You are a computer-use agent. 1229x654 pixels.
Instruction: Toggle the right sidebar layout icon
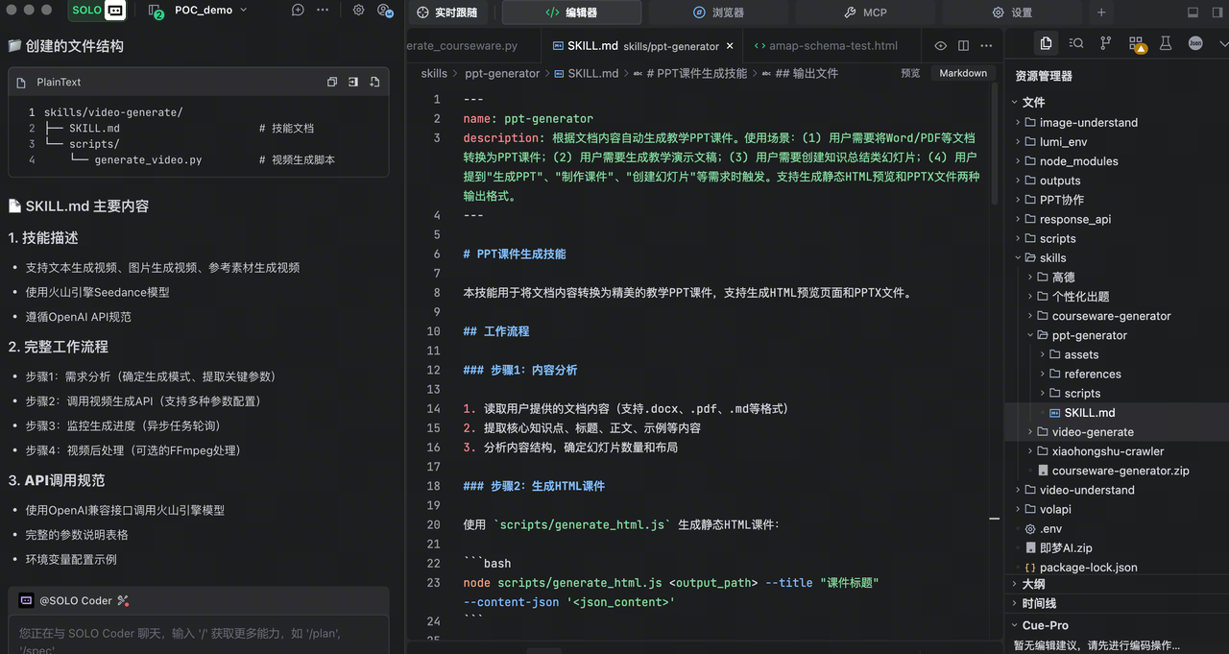1216,12
